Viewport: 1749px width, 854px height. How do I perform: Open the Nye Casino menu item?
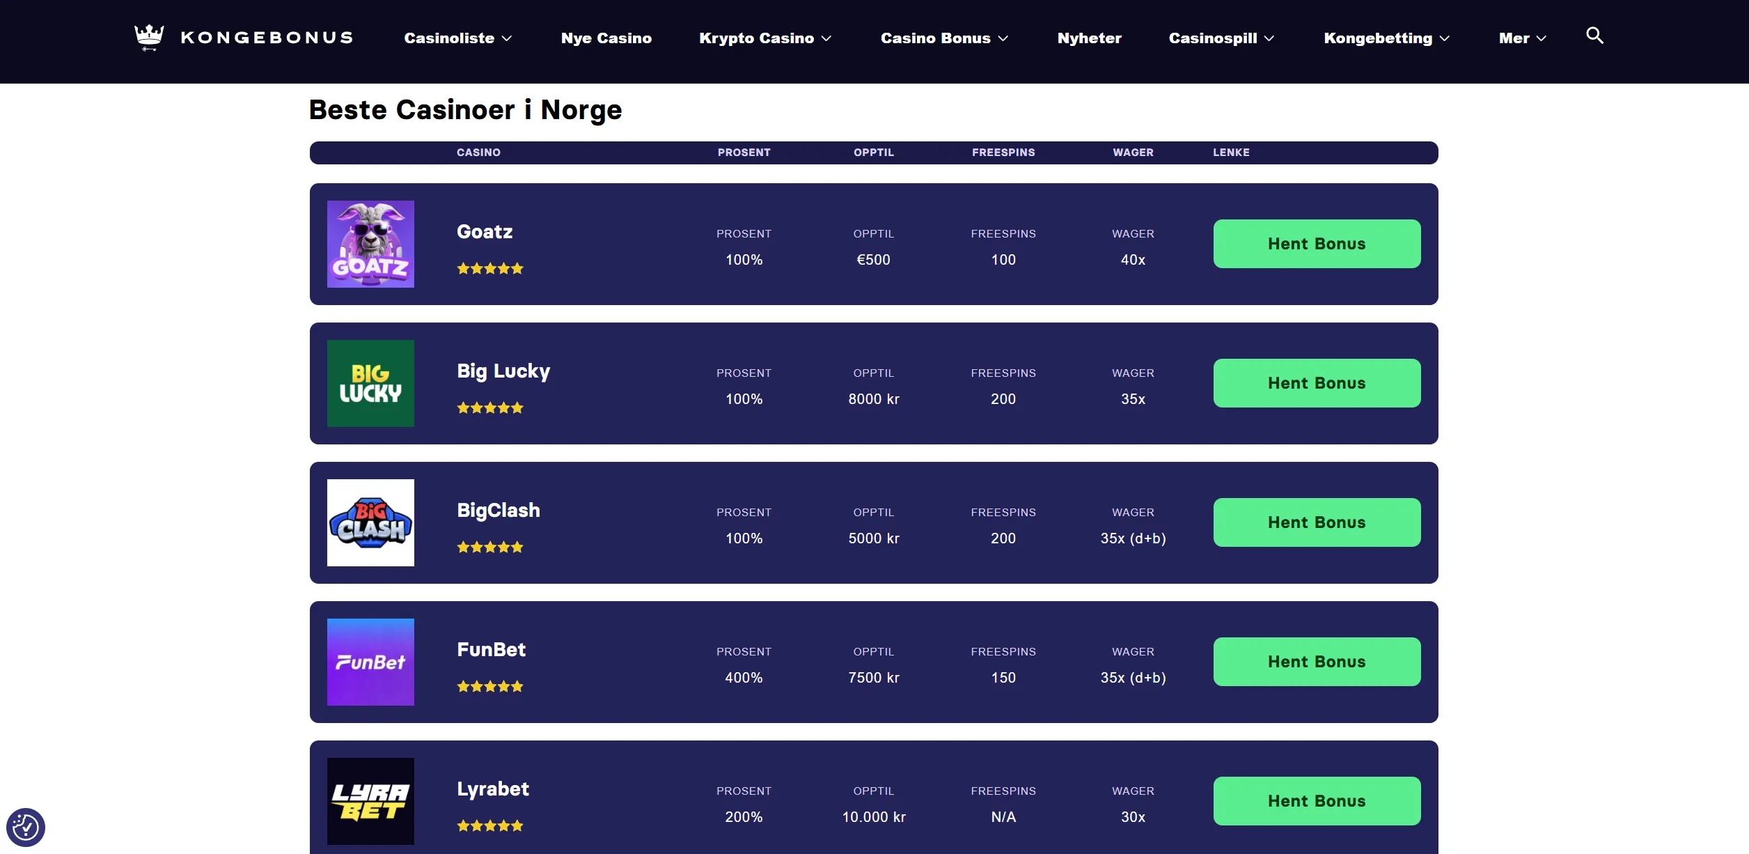click(x=606, y=38)
